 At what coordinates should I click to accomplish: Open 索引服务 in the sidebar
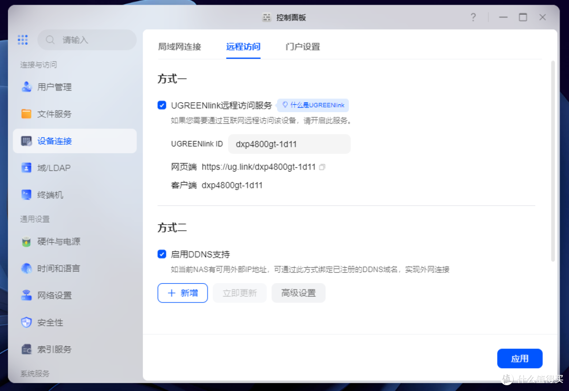(75, 349)
